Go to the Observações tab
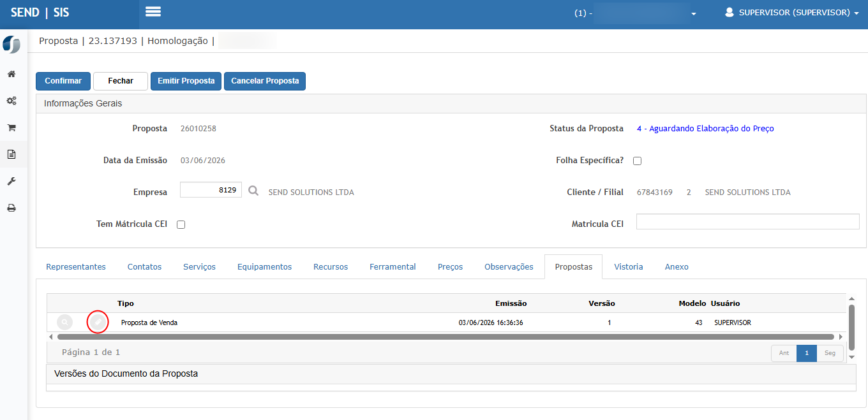 coord(509,266)
